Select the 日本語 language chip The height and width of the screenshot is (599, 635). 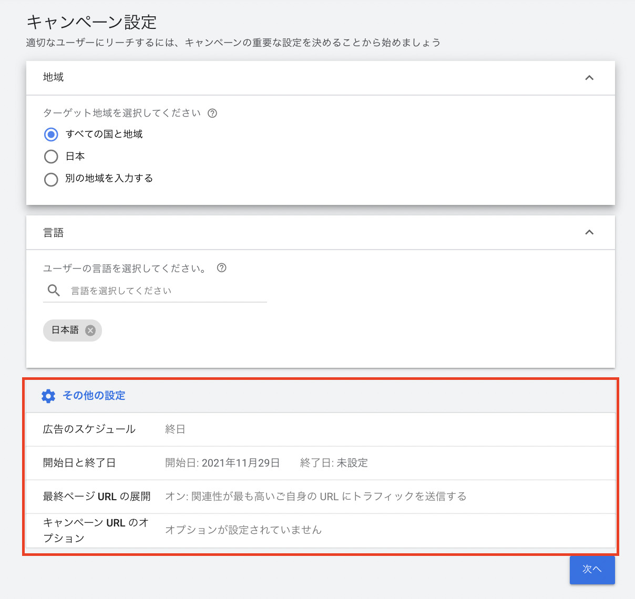click(x=63, y=331)
